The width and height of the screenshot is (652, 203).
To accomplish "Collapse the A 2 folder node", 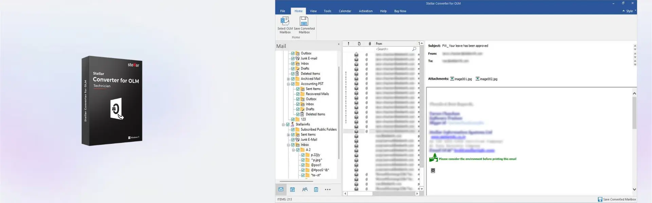I will click(293, 150).
